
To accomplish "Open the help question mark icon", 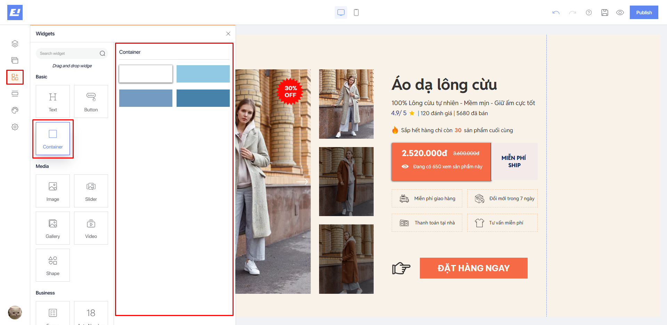I will click(x=589, y=12).
